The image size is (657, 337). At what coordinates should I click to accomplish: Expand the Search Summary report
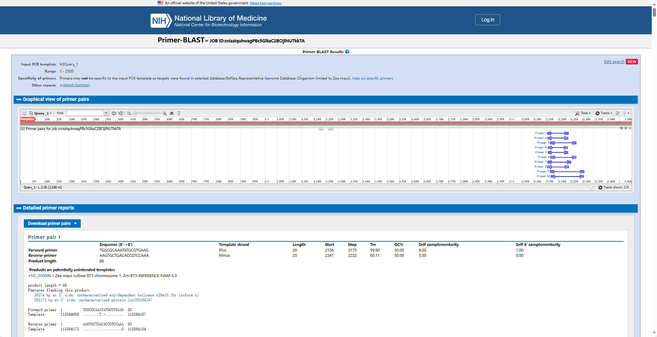[75, 85]
